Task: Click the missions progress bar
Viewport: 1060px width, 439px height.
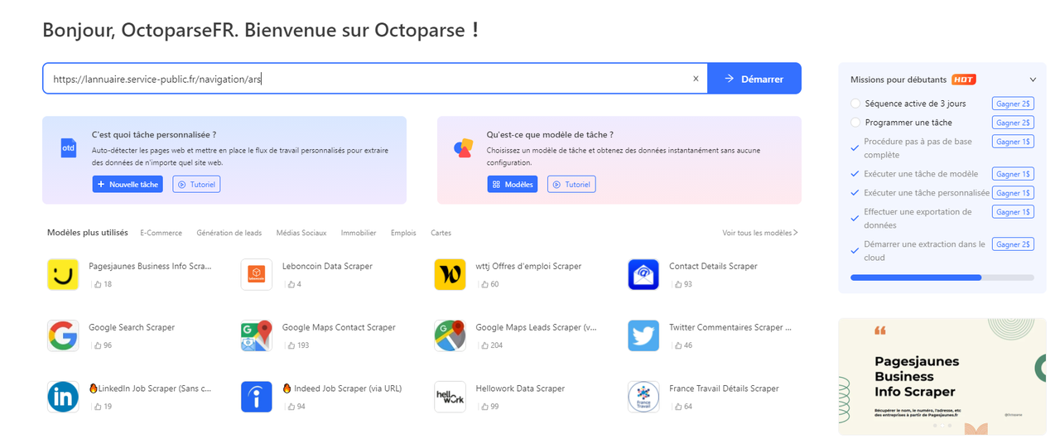Action: pyautogui.click(x=942, y=277)
